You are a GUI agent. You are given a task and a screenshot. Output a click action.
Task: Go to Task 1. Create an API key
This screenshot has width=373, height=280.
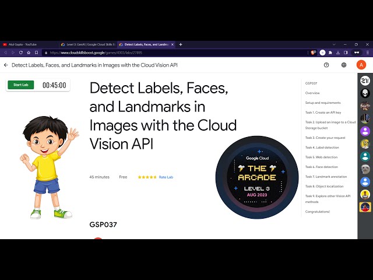point(323,113)
